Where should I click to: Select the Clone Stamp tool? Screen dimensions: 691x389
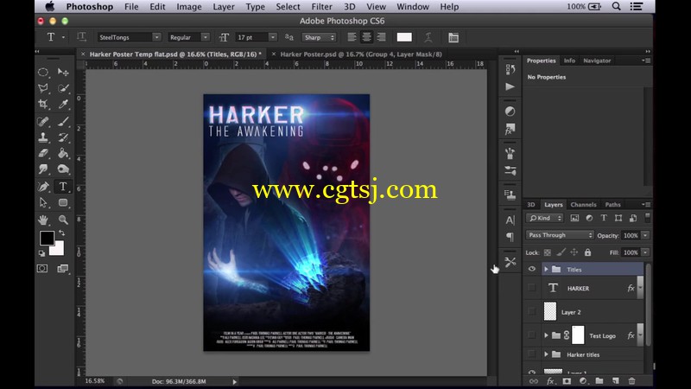point(43,137)
